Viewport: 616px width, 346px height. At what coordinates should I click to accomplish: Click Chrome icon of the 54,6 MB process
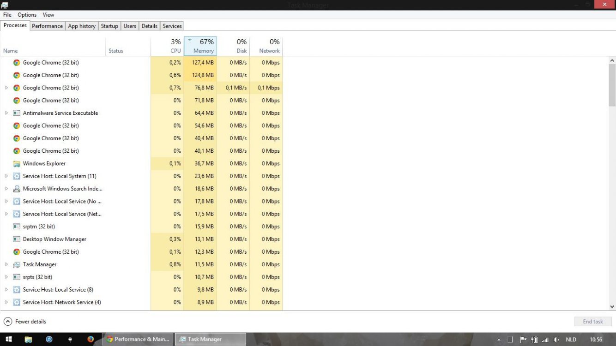click(17, 125)
